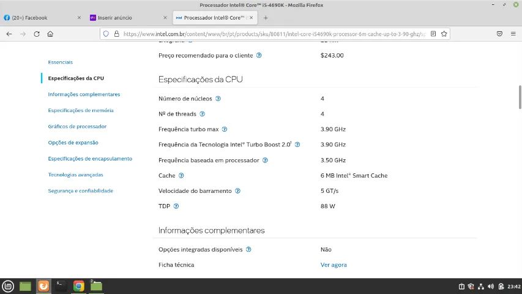Close the Processador Intel Core tab
The height and width of the screenshot is (294, 522).
[x=252, y=18]
